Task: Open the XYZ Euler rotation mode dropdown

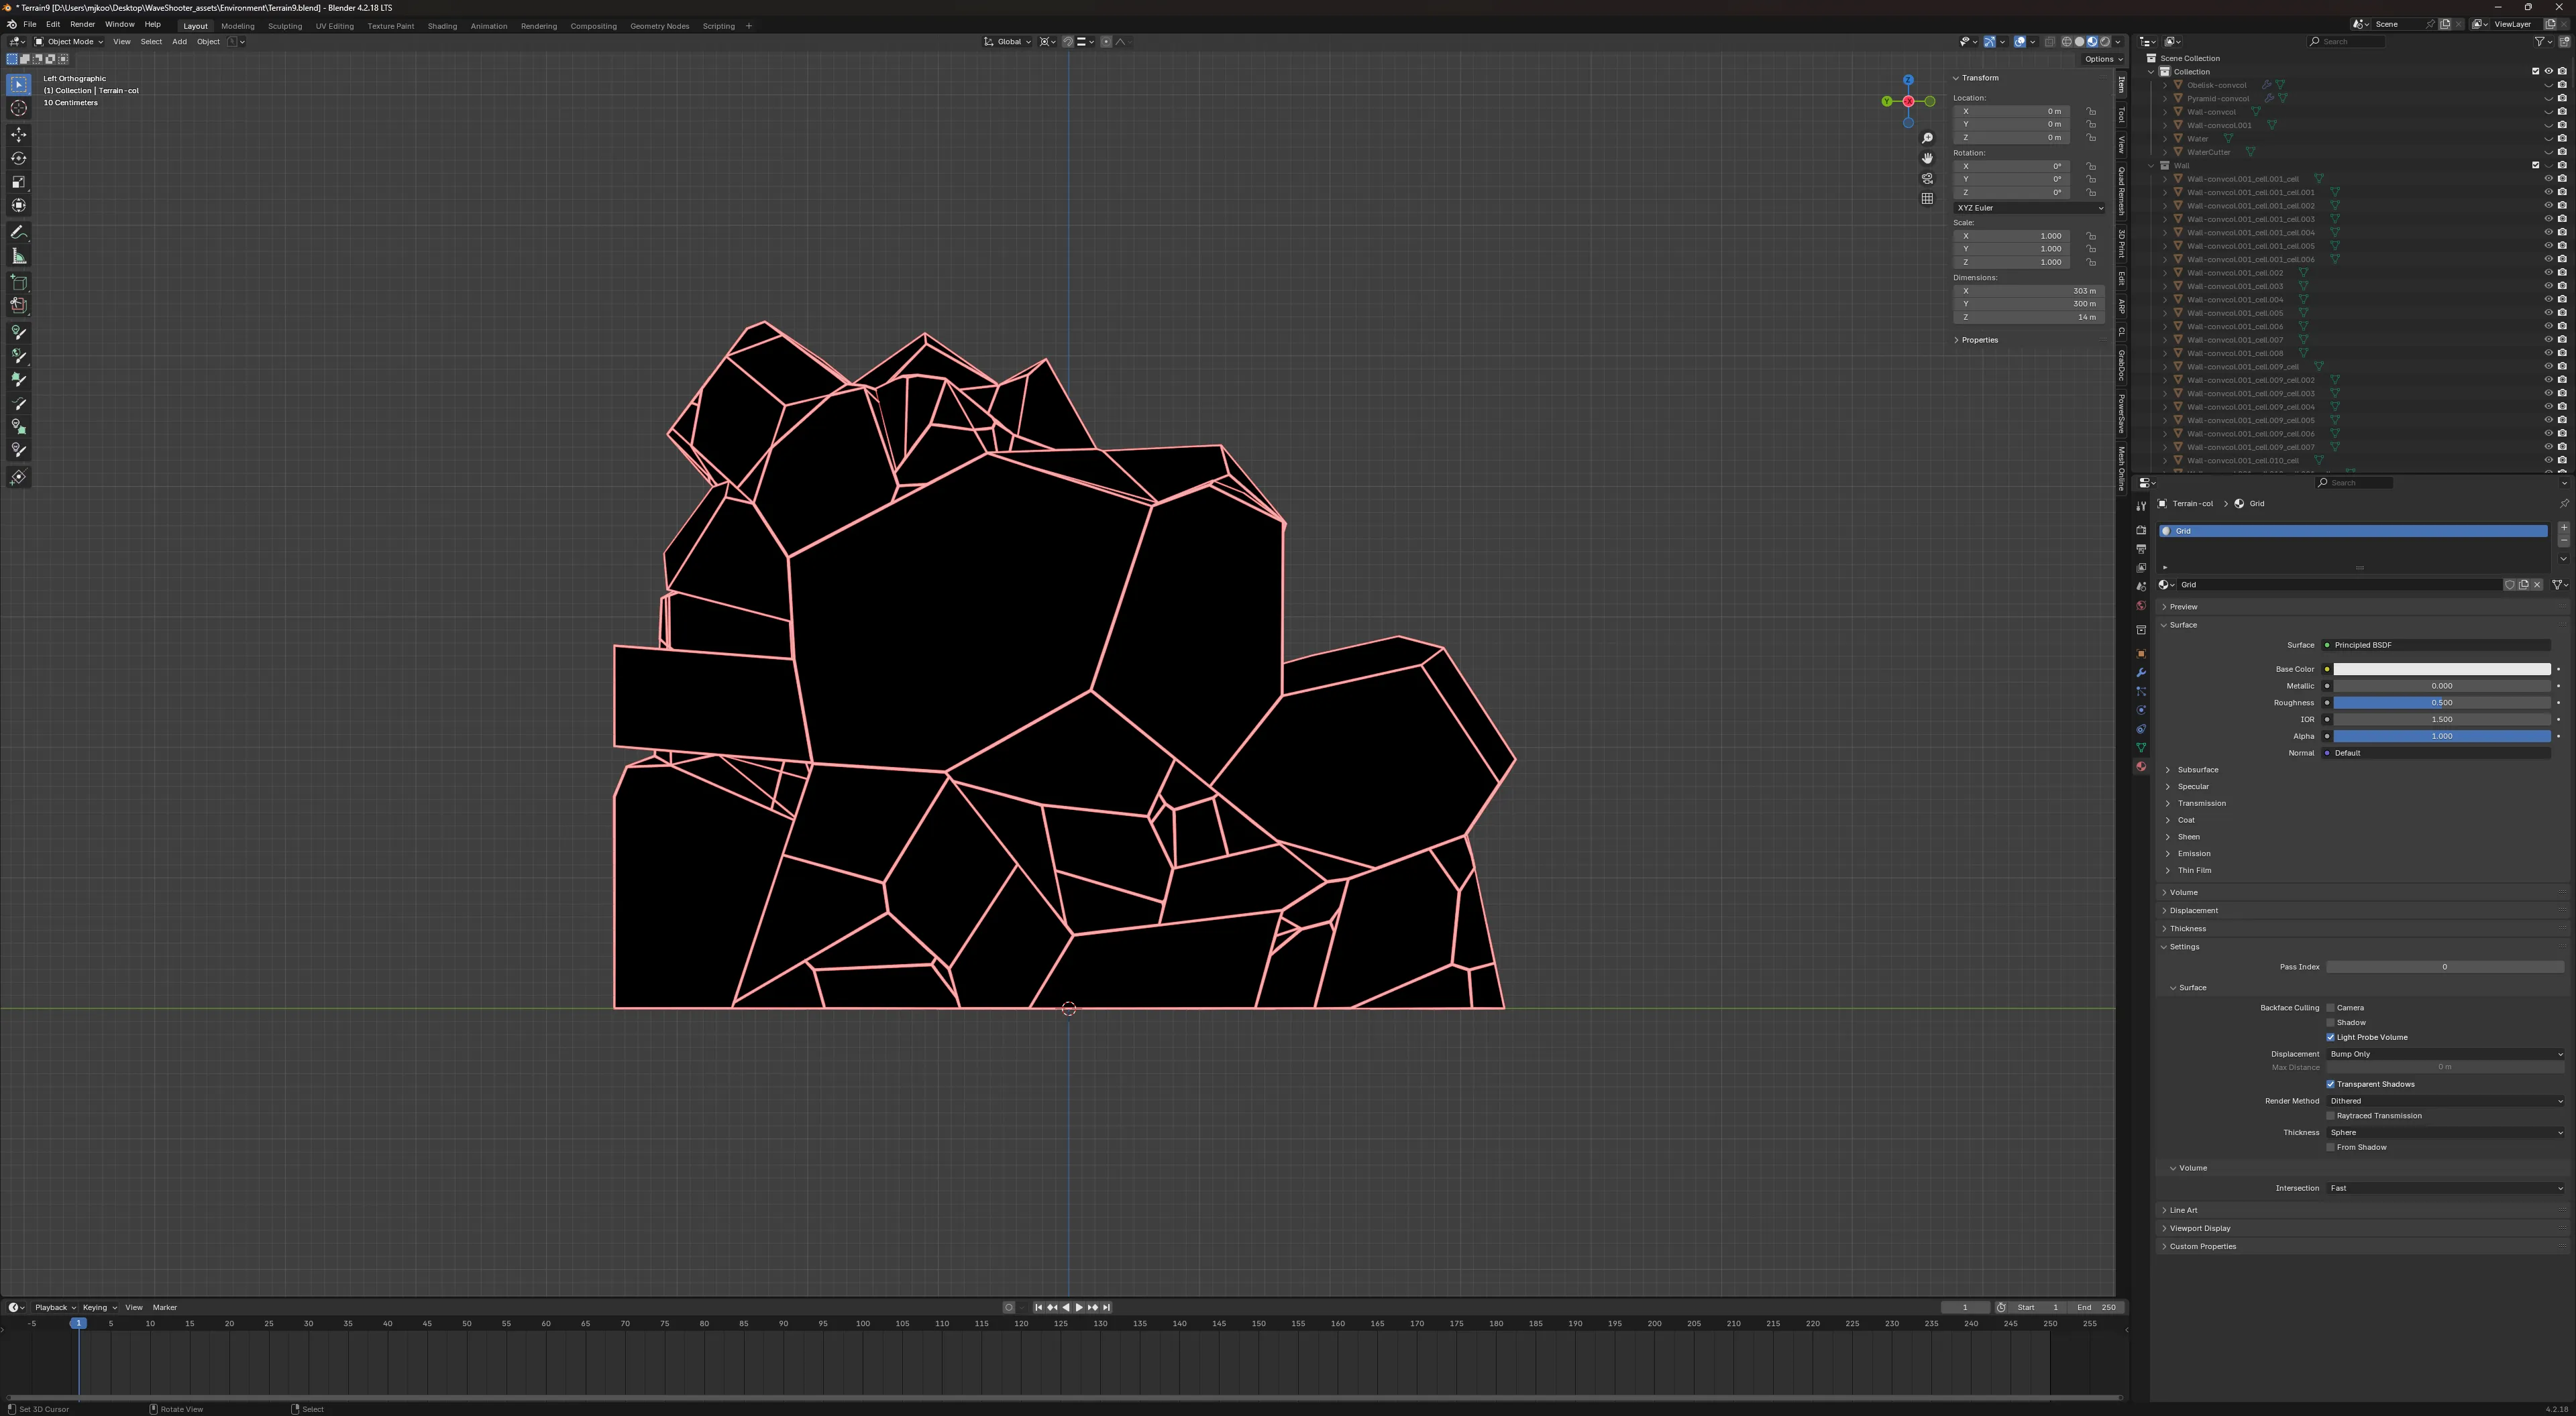Action: click(x=2029, y=208)
